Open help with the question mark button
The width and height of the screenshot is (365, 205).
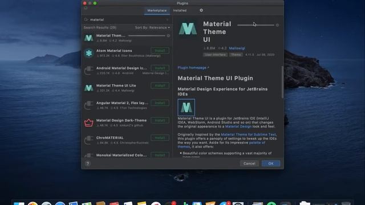pyautogui.click(x=88, y=163)
